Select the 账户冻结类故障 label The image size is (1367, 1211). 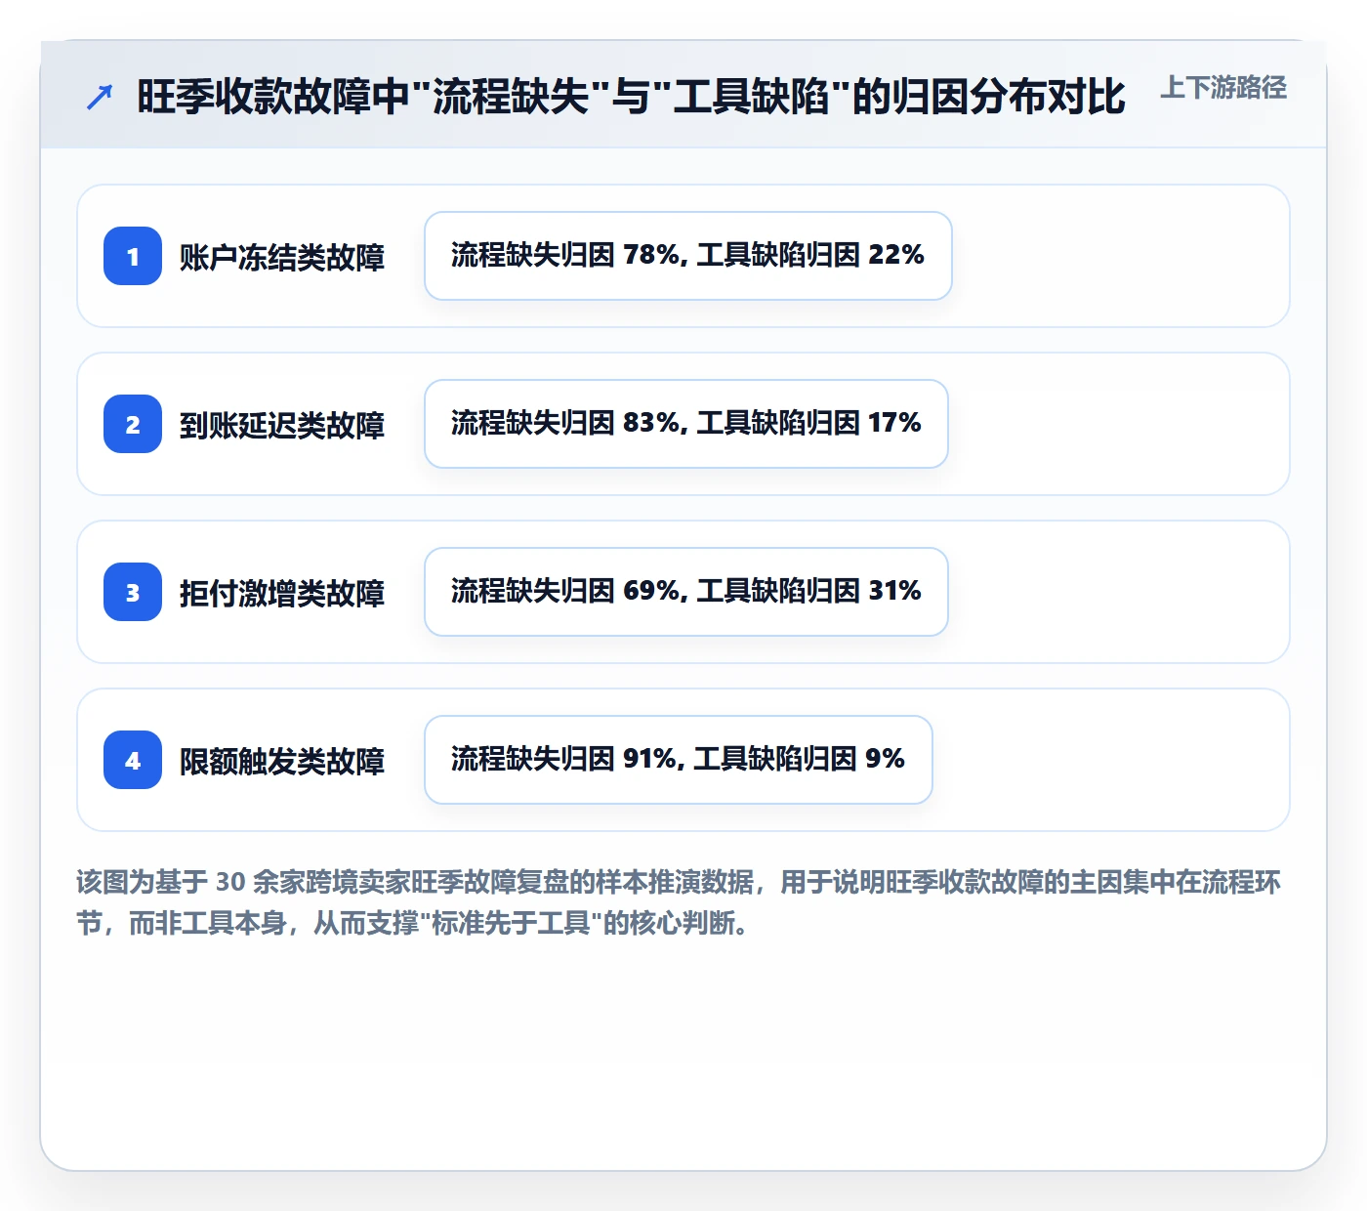point(282,257)
